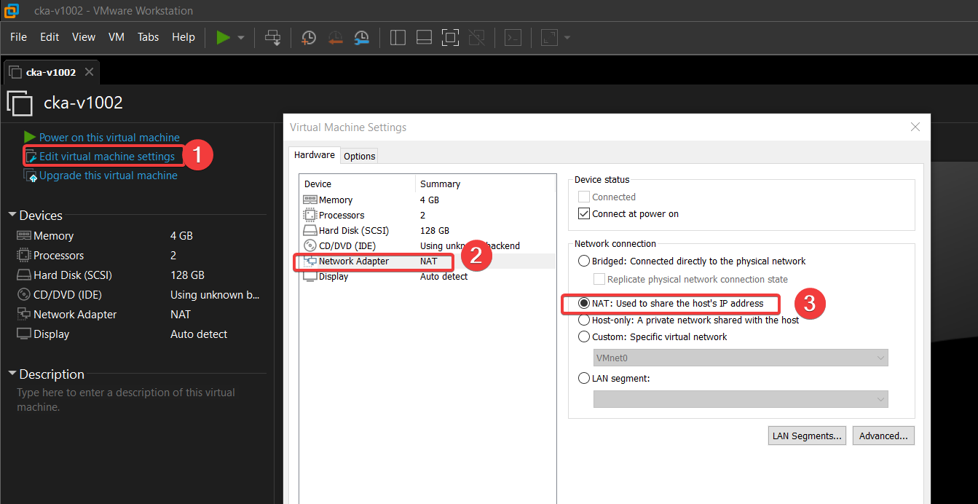
Task: Uncheck Connect at power on
Action: [x=583, y=214]
